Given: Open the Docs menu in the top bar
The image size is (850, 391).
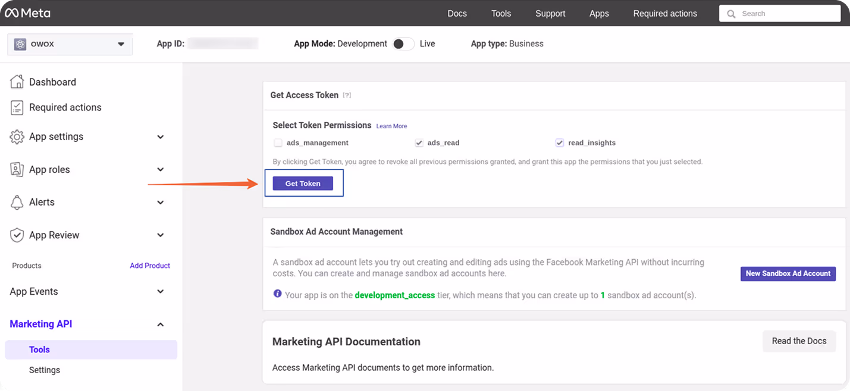Looking at the screenshot, I should point(457,13).
